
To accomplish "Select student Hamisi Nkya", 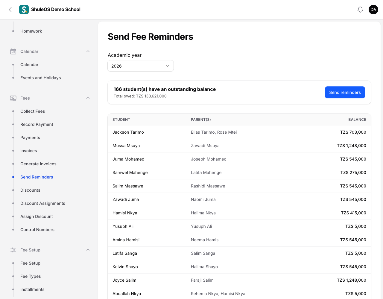I will tap(125, 213).
